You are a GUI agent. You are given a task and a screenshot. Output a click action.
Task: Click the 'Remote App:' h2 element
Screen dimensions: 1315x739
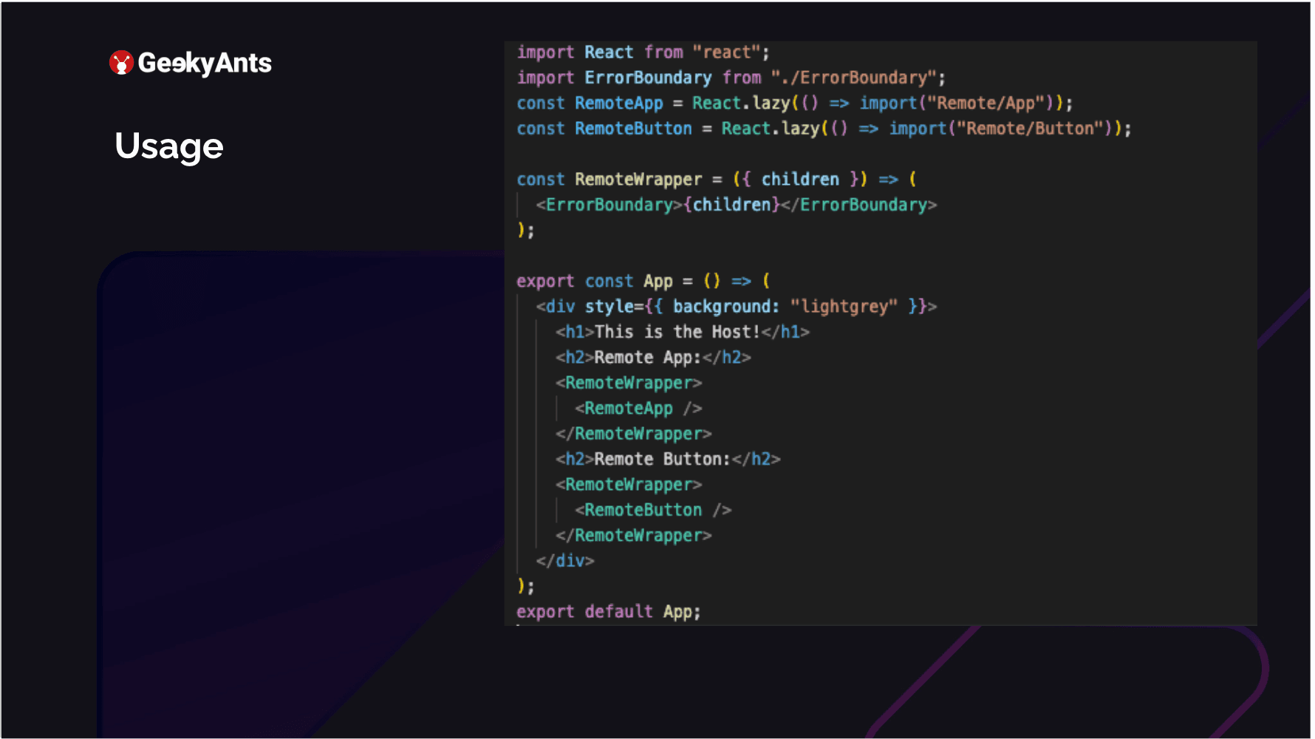click(x=654, y=357)
